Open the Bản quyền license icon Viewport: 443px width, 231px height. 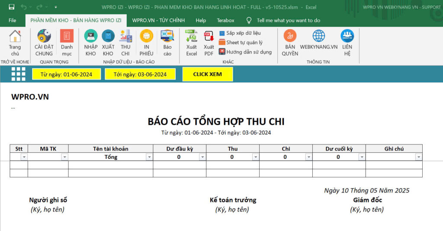coord(290,36)
